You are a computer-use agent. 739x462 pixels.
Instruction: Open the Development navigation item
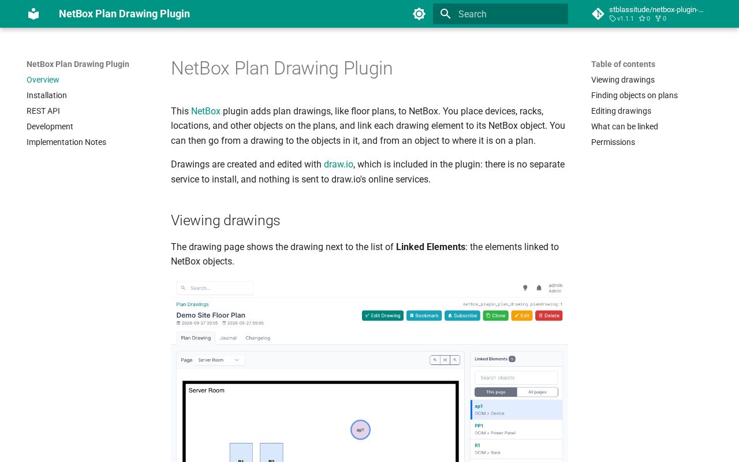tap(50, 126)
